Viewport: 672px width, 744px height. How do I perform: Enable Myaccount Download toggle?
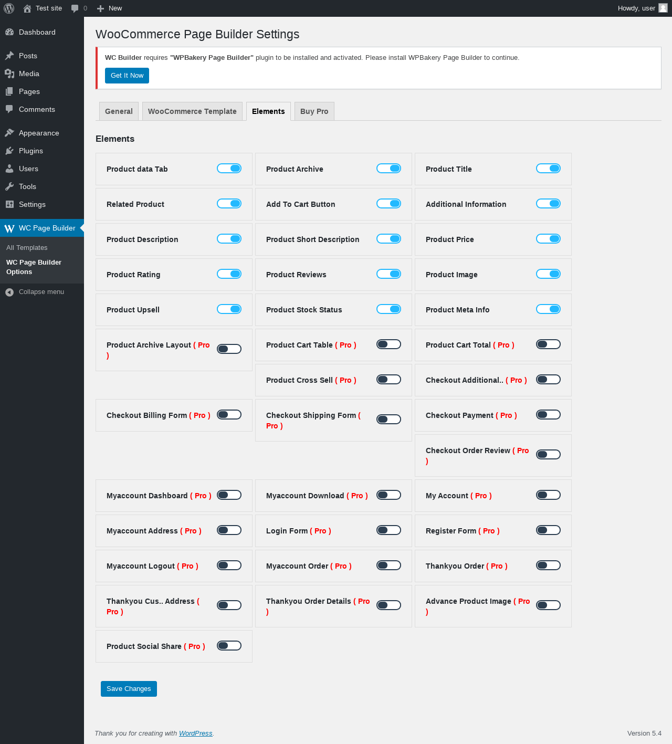(389, 495)
